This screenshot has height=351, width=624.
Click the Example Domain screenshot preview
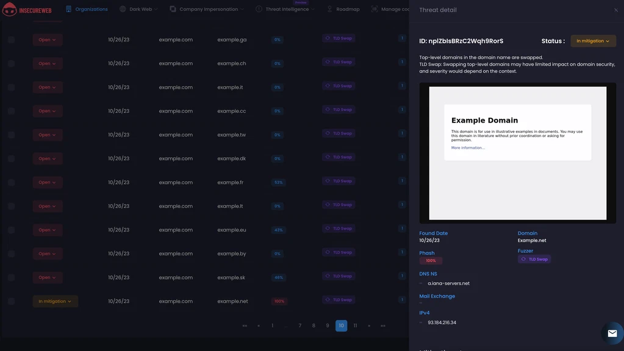click(517, 153)
